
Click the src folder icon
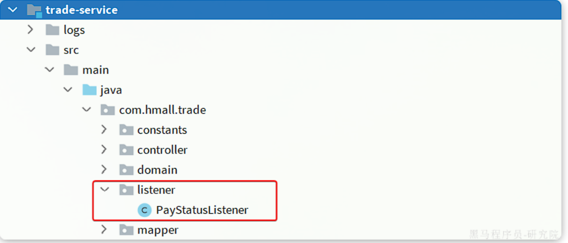(52, 50)
